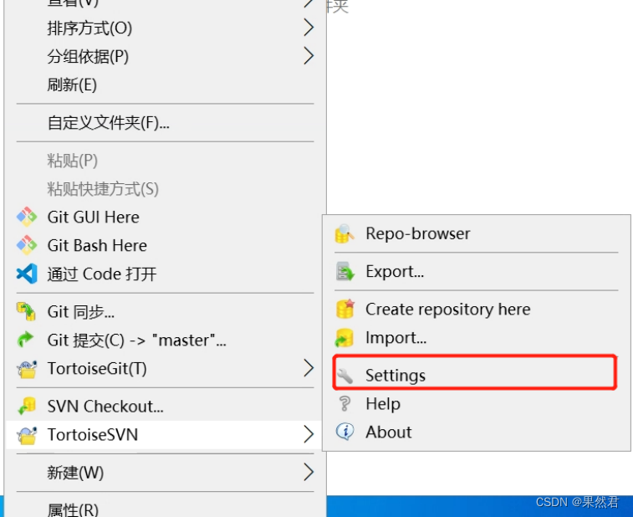Choose Git 同步... label
Image resolution: width=633 pixels, height=517 pixels.
pos(81,312)
